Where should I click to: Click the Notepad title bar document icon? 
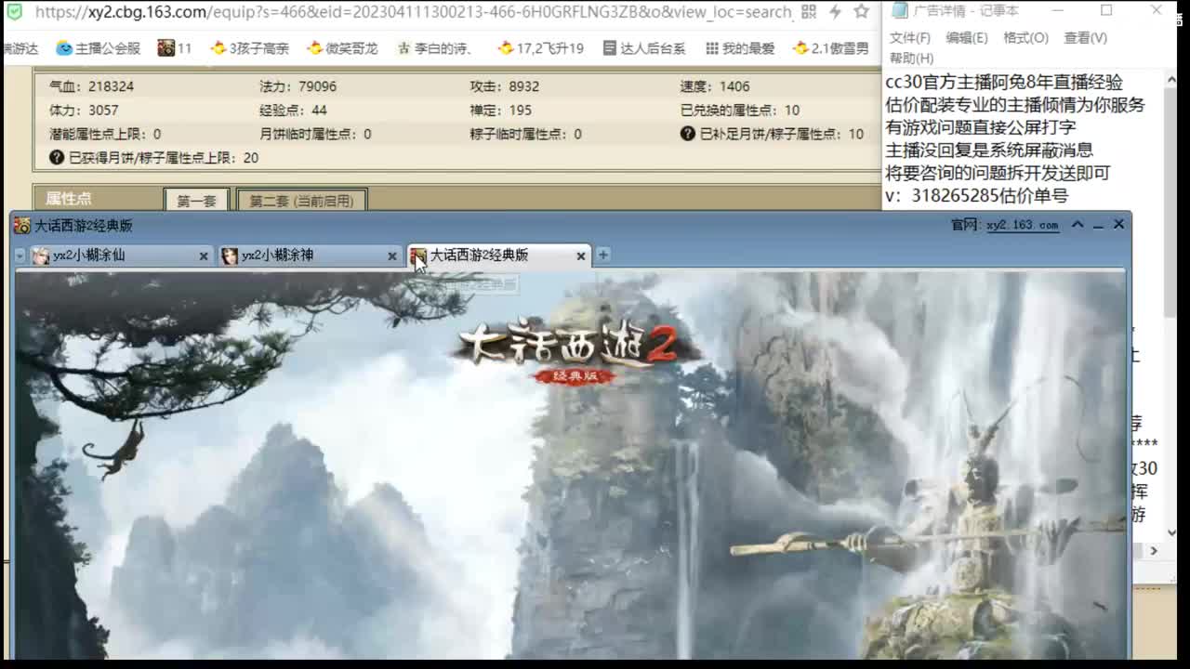point(899,10)
